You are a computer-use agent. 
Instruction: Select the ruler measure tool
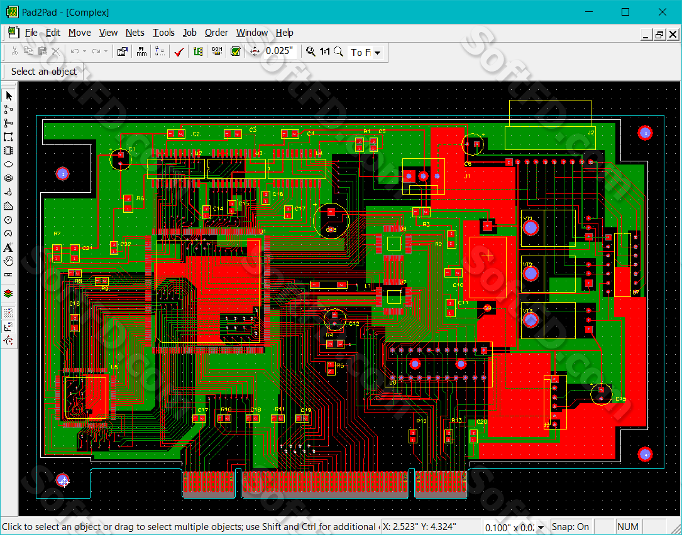pyautogui.click(x=8, y=275)
